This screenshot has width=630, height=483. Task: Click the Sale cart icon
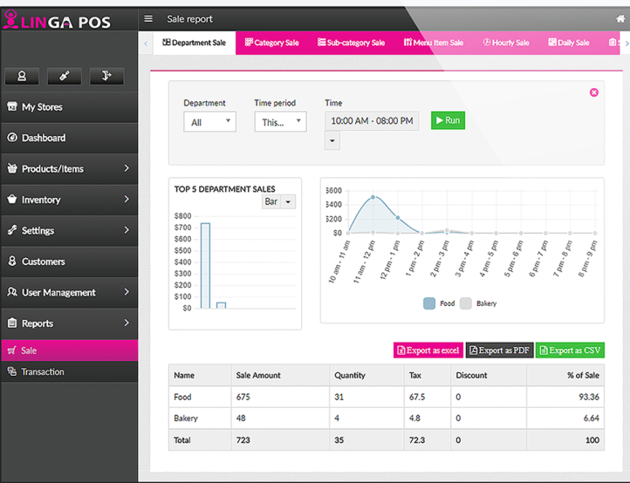pos(12,350)
